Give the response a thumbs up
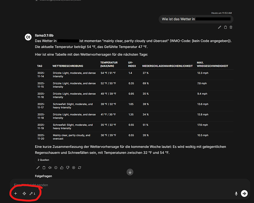 point(62,168)
